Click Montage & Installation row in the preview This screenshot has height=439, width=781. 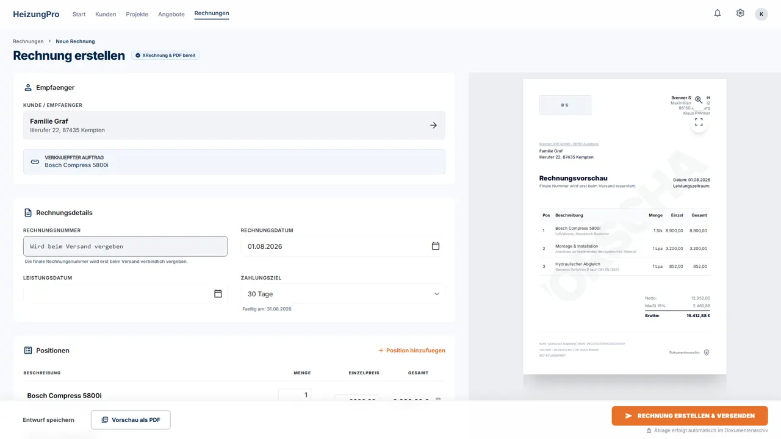(625, 249)
